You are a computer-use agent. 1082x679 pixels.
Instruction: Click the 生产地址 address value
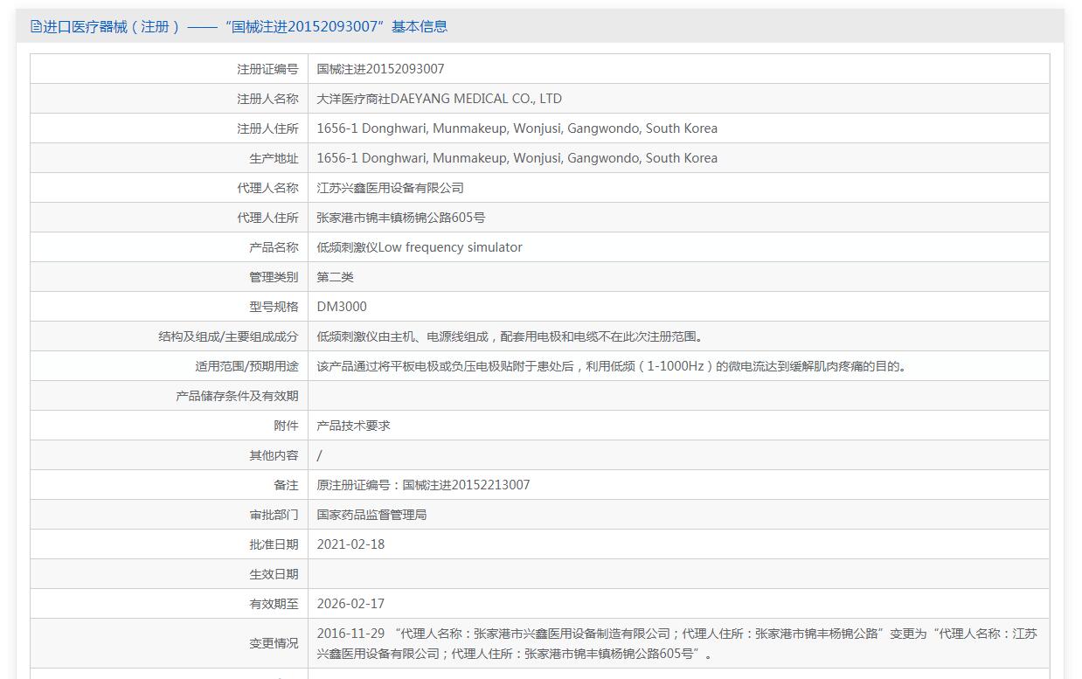(x=517, y=158)
